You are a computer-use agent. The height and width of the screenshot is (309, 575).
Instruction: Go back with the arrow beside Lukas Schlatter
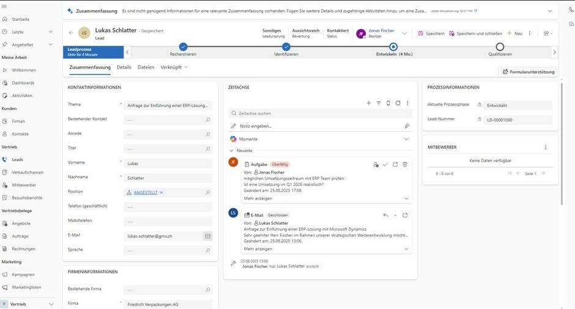(71, 32)
